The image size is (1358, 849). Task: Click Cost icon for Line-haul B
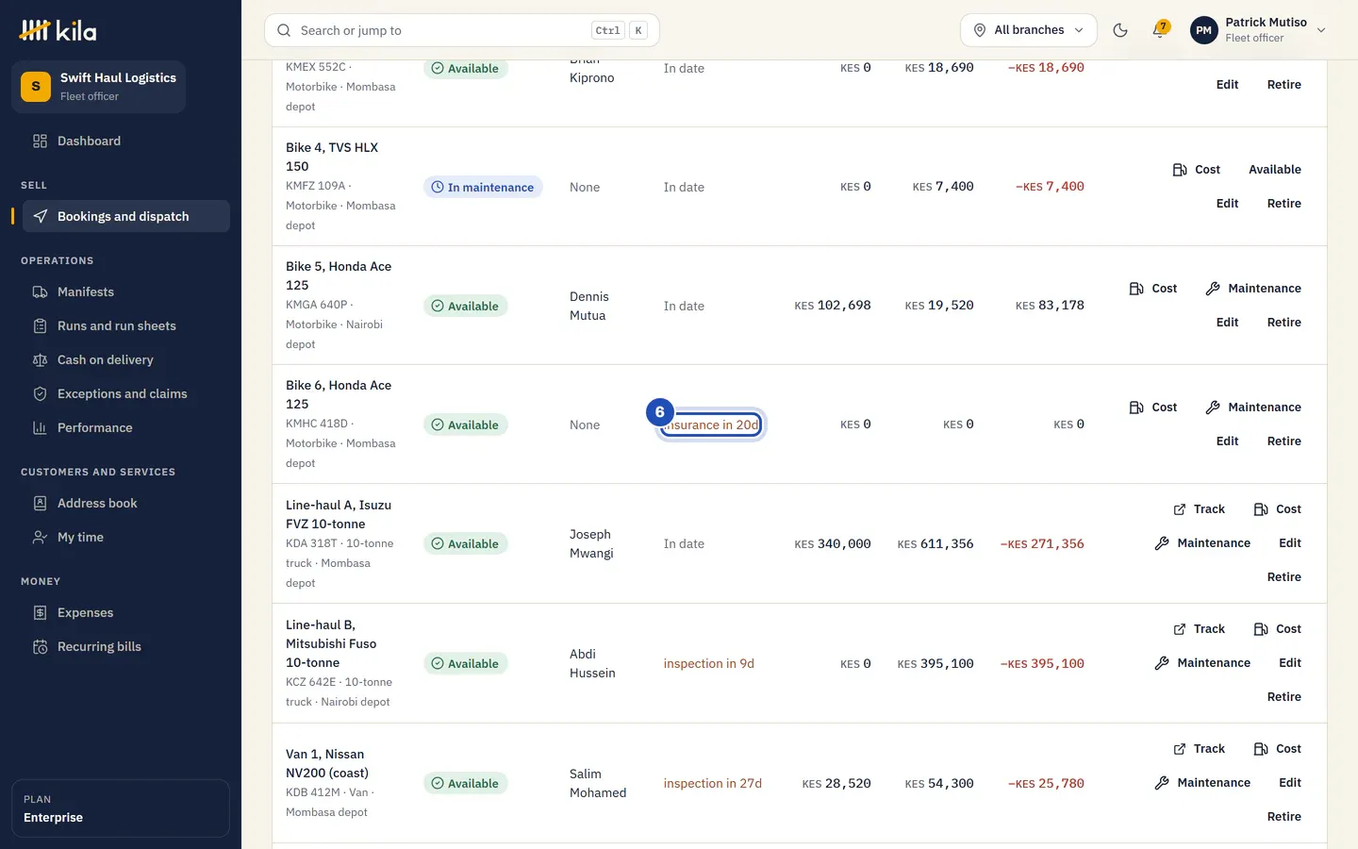pyautogui.click(x=1261, y=629)
